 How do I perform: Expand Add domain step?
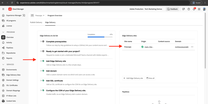[x=41, y=71]
